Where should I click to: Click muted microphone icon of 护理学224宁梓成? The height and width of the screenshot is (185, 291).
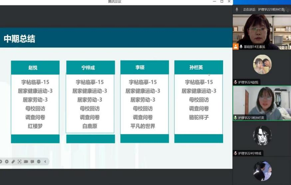pyautogui.click(x=235, y=153)
